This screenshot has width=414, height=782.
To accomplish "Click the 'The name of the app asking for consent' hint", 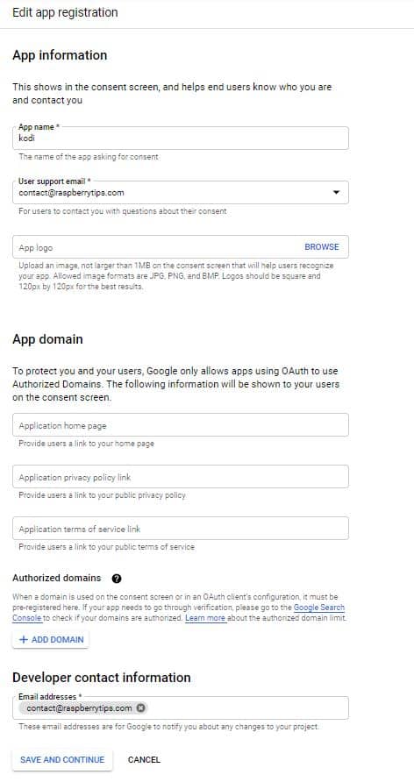I will [89, 157].
